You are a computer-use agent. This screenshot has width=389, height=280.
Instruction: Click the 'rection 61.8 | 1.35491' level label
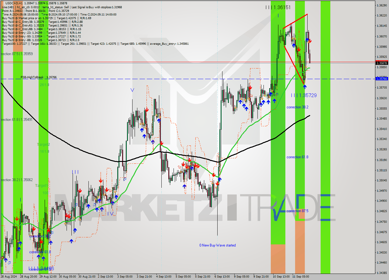(x=16, y=120)
